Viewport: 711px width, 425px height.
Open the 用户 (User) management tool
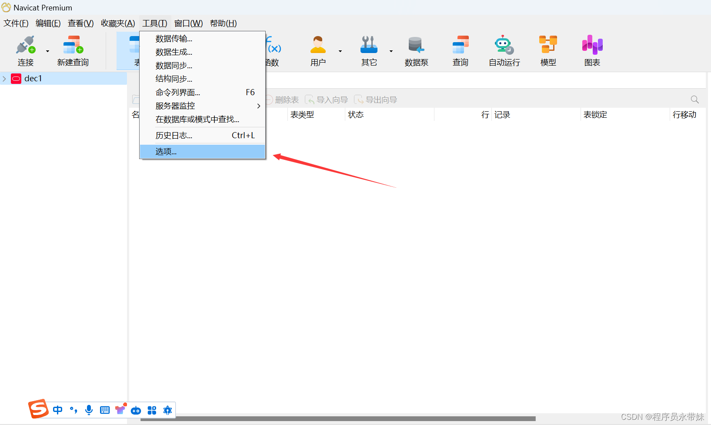pyautogui.click(x=318, y=50)
